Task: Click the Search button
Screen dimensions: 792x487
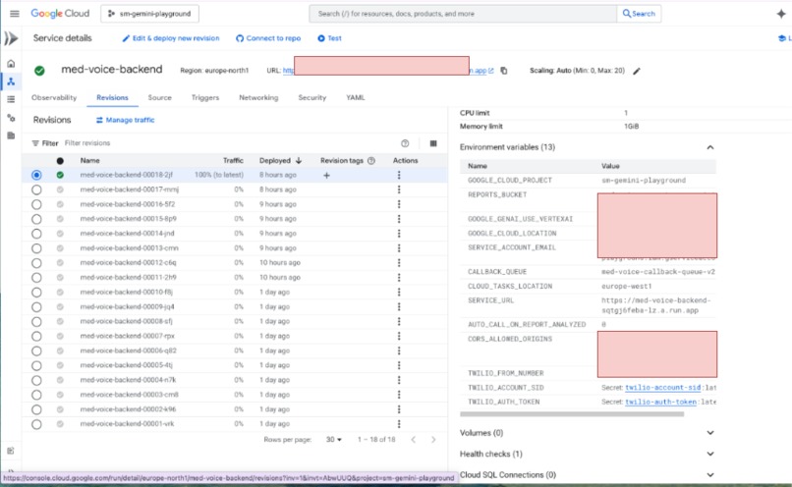Action: [x=639, y=14]
